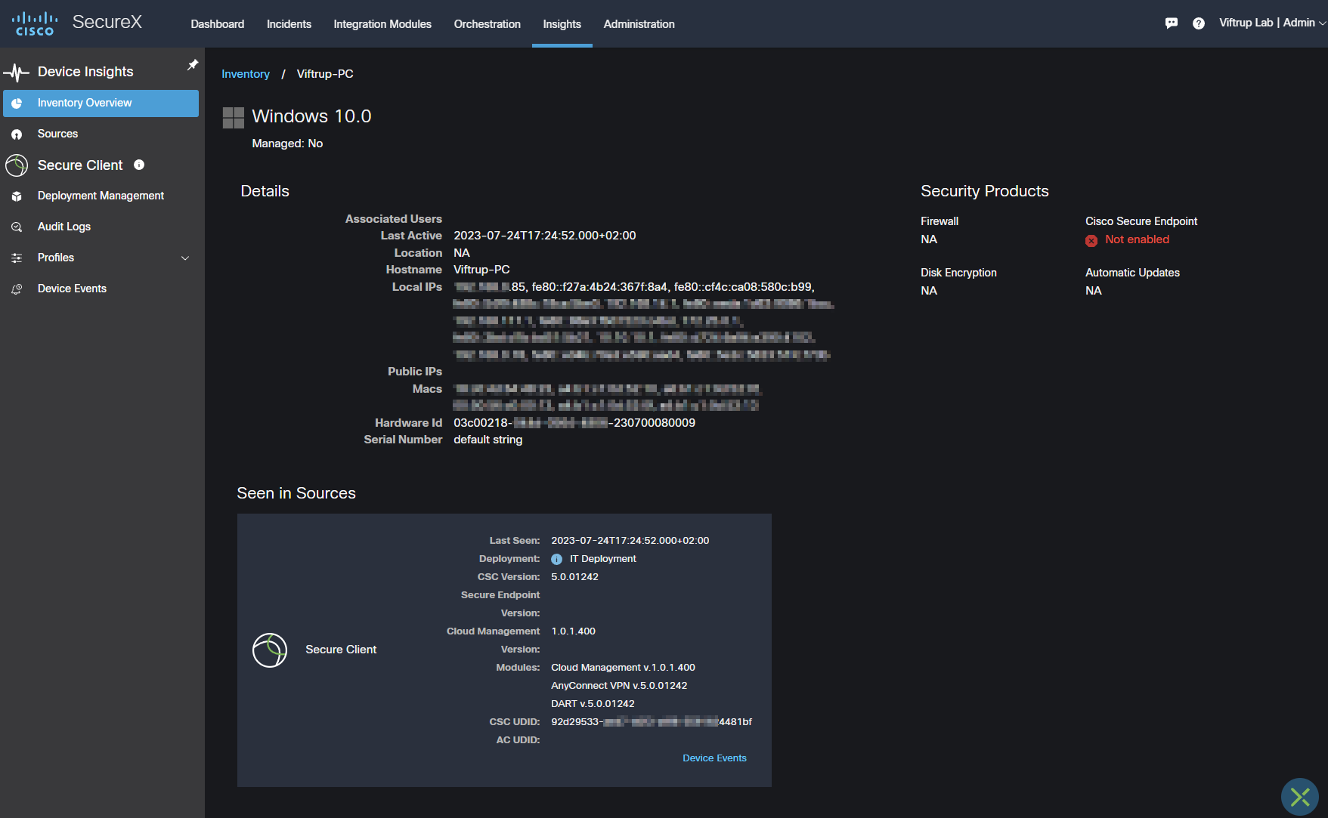Click the IT Deployment info icon

click(x=556, y=559)
